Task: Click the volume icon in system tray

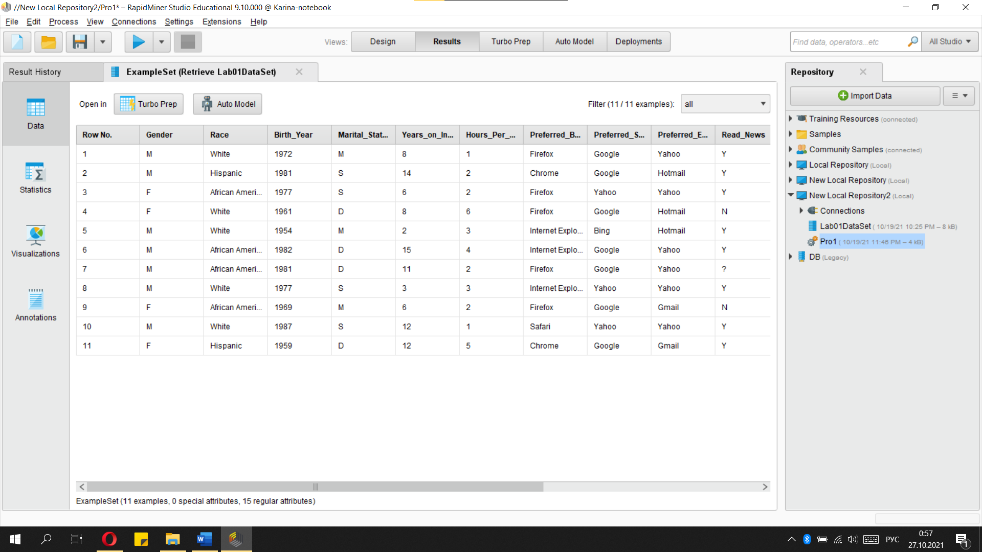Action: coord(852,539)
